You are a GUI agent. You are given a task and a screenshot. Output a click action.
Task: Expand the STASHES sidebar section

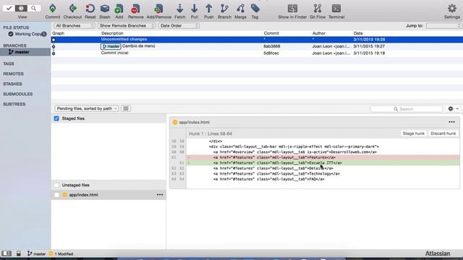(x=12, y=84)
